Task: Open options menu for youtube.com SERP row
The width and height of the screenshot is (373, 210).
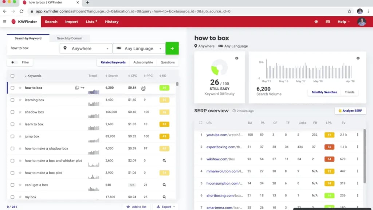Action: pyautogui.click(x=357, y=135)
